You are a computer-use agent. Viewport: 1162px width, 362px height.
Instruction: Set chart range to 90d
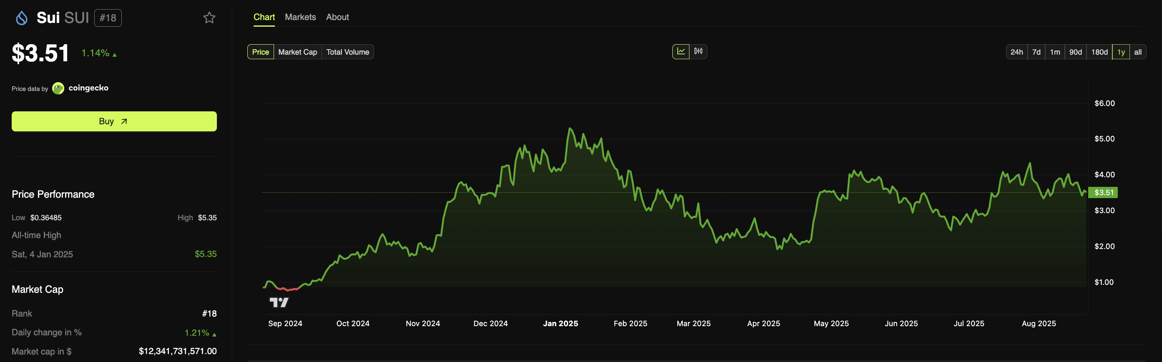pos(1075,52)
